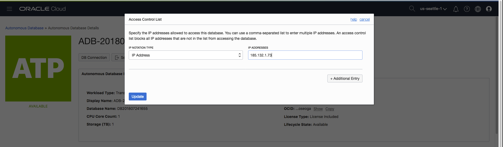
Task: Click into the IP Addresses input field
Action: coord(305,55)
